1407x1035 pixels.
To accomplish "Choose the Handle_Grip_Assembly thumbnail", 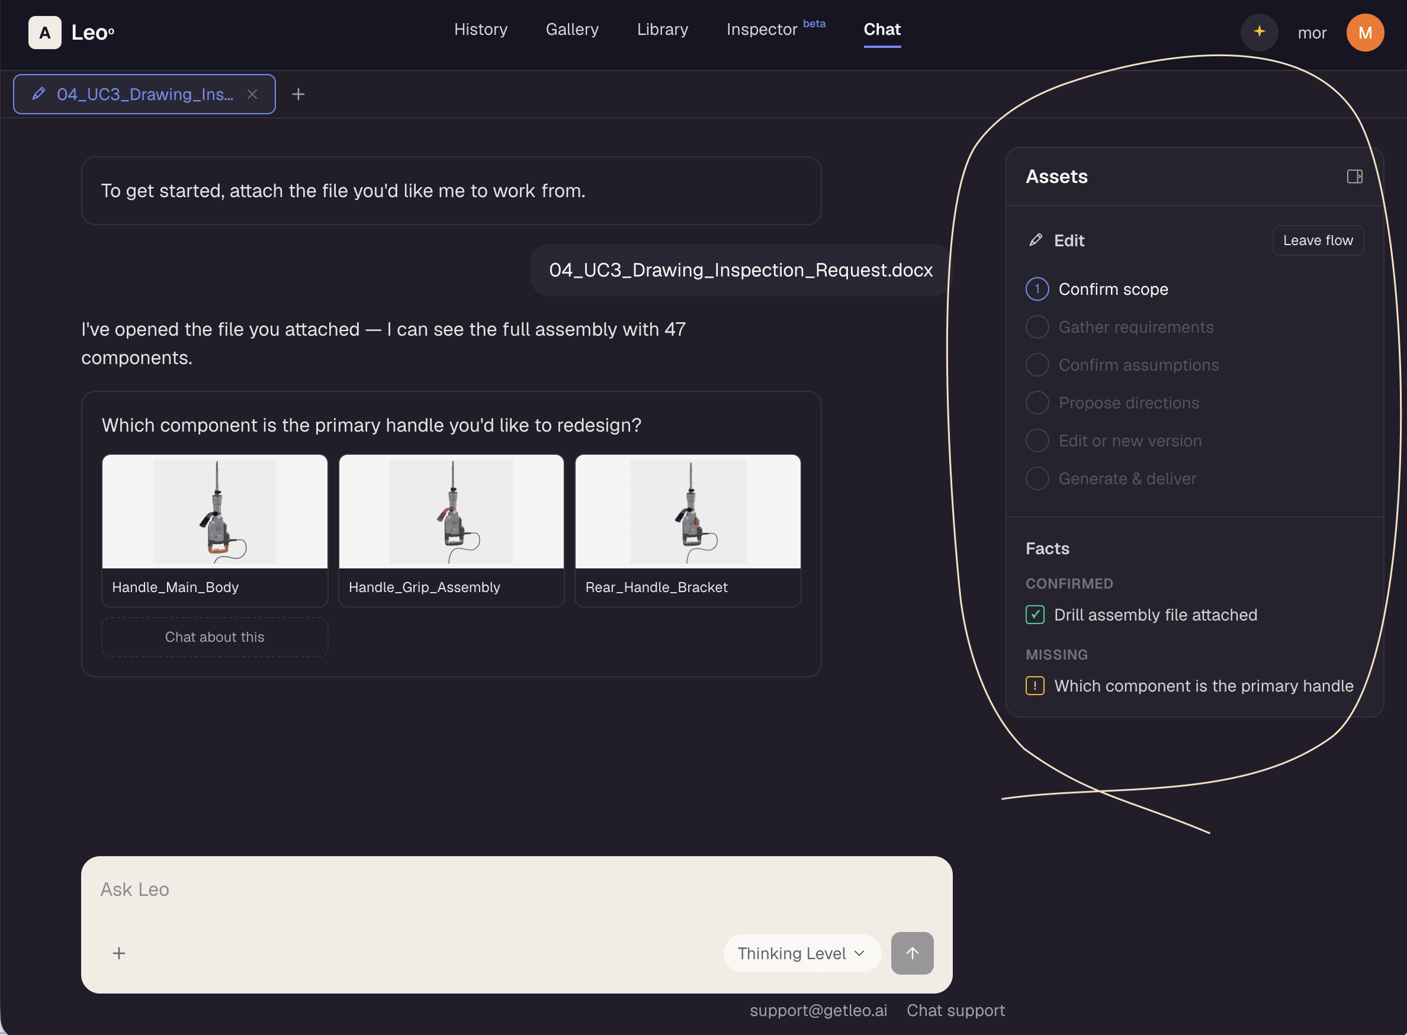I will (x=451, y=530).
